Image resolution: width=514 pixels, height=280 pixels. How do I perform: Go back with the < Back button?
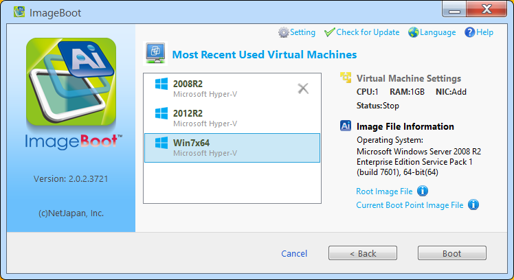click(x=363, y=253)
